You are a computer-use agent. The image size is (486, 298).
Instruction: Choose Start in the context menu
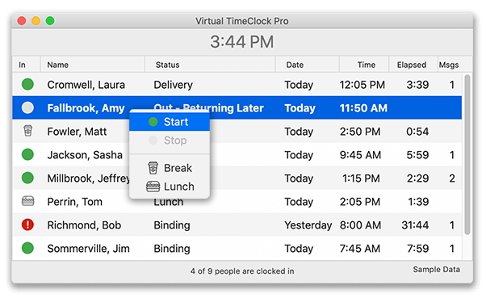[x=170, y=122]
